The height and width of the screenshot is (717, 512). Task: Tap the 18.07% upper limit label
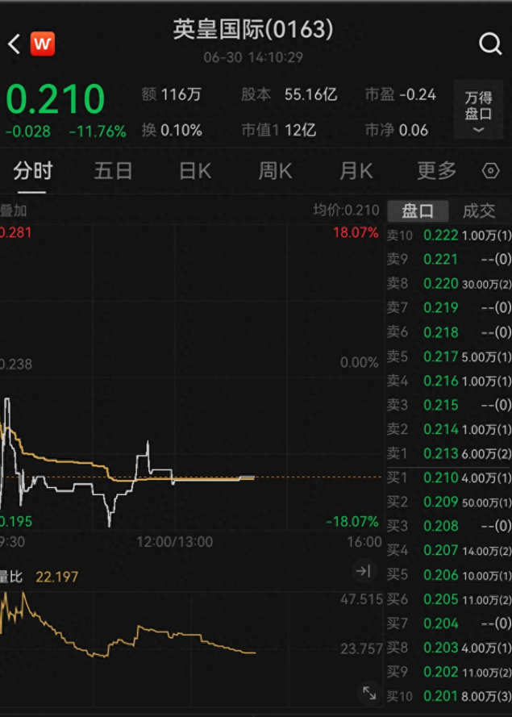tap(356, 232)
